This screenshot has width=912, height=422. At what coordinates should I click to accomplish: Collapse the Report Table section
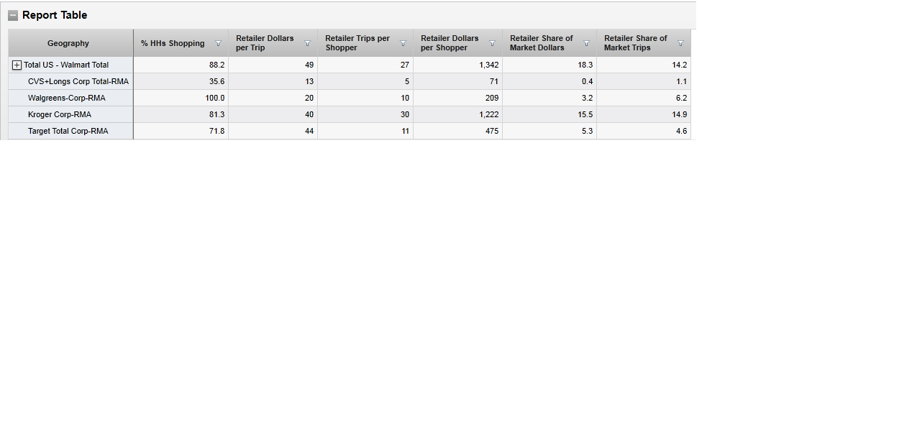pyautogui.click(x=13, y=15)
